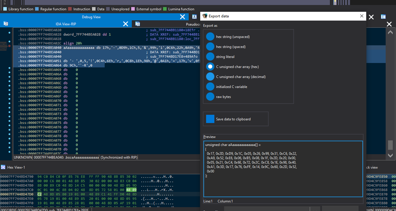Select raw bytes export option
The height and width of the screenshot is (211, 396).
[x=219, y=97]
